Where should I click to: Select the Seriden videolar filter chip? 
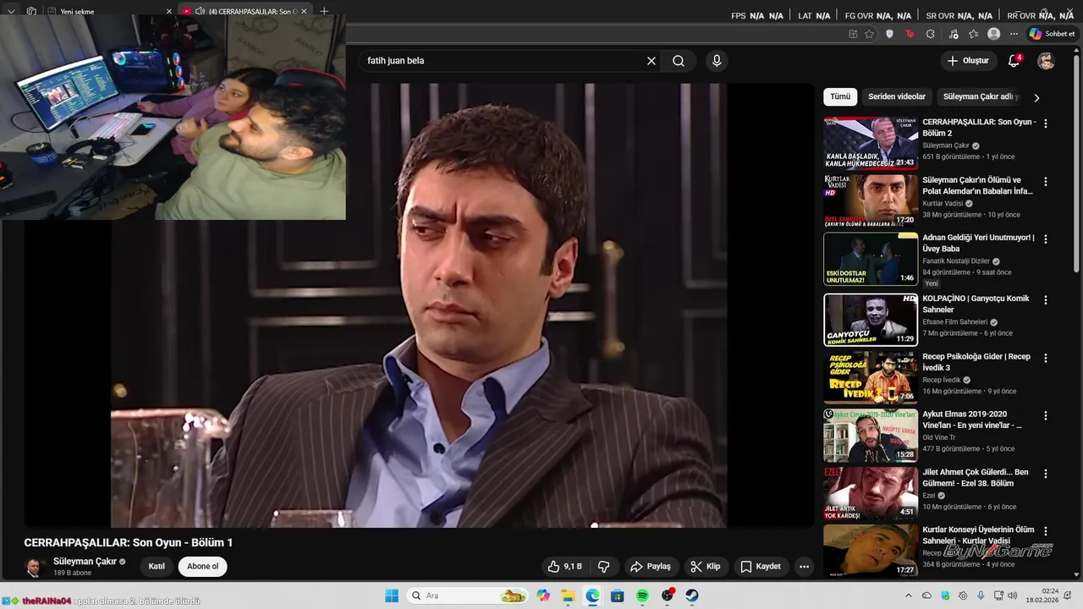897,96
